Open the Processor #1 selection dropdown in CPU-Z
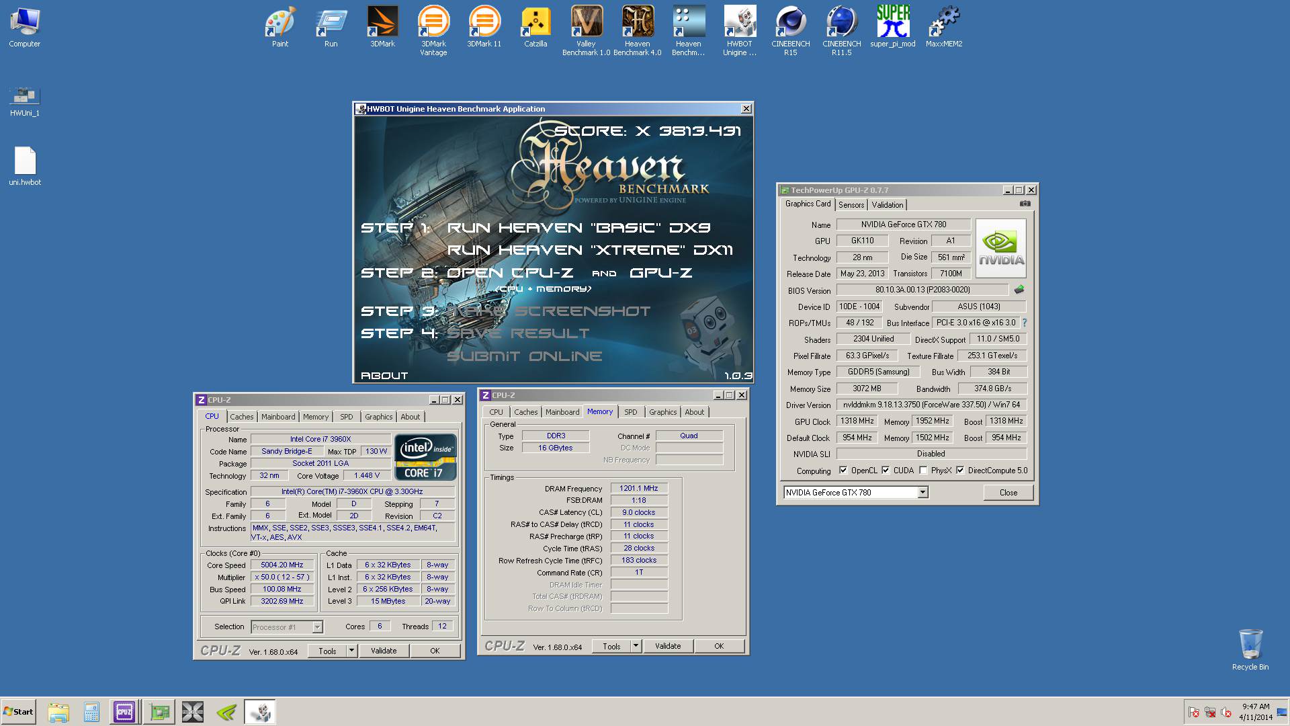This screenshot has width=1290, height=726. (317, 627)
